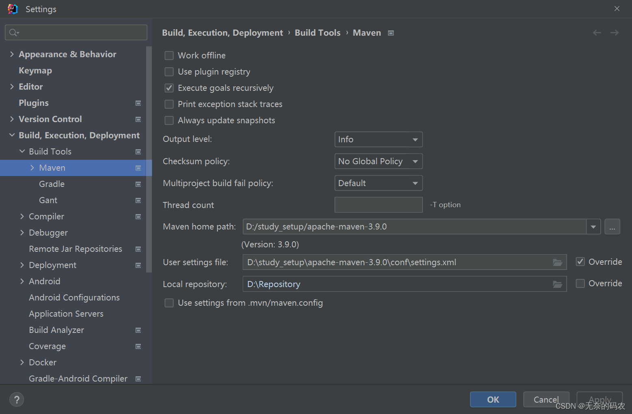Screen dimensions: 632x414
Task: Enable Print exception stack traces
Action: tap(169, 104)
